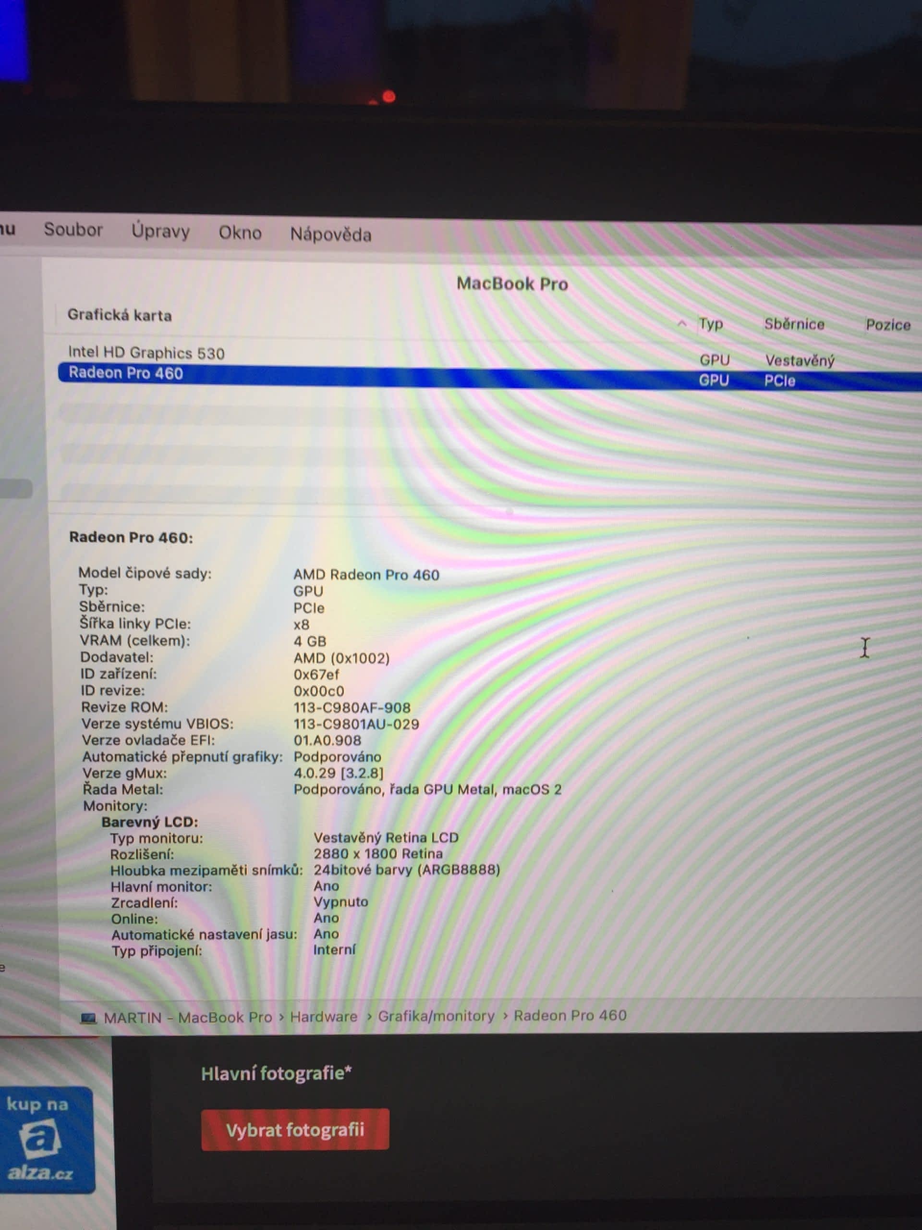
Task: Click the grey sidebar selection bar
Action: pyautogui.click(x=15, y=489)
